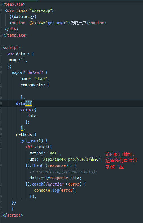Collapse the data() function fold marker

pyautogui.click(x=1, y=103)
